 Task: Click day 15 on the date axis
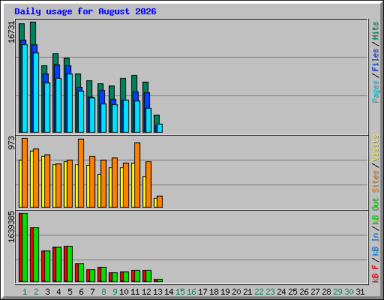tap(180, 292)
